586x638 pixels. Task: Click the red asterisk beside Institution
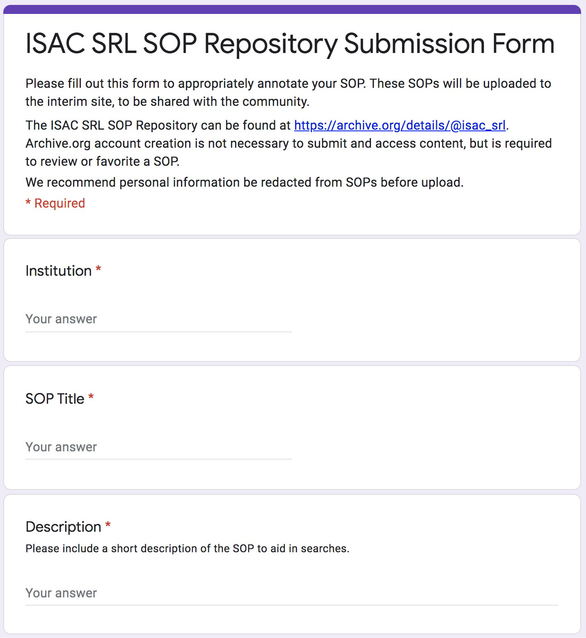tap(98, 269)
